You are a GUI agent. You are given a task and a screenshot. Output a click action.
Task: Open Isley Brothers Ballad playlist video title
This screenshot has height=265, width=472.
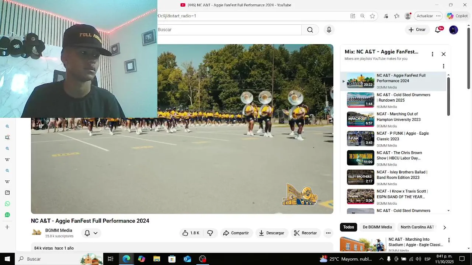402,175
